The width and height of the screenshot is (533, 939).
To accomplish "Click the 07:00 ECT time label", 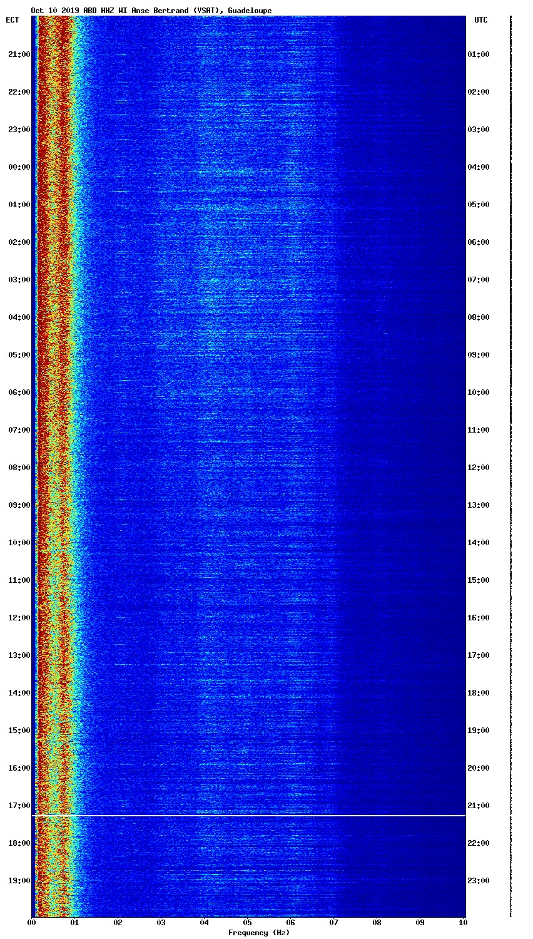I will point(19,430).
